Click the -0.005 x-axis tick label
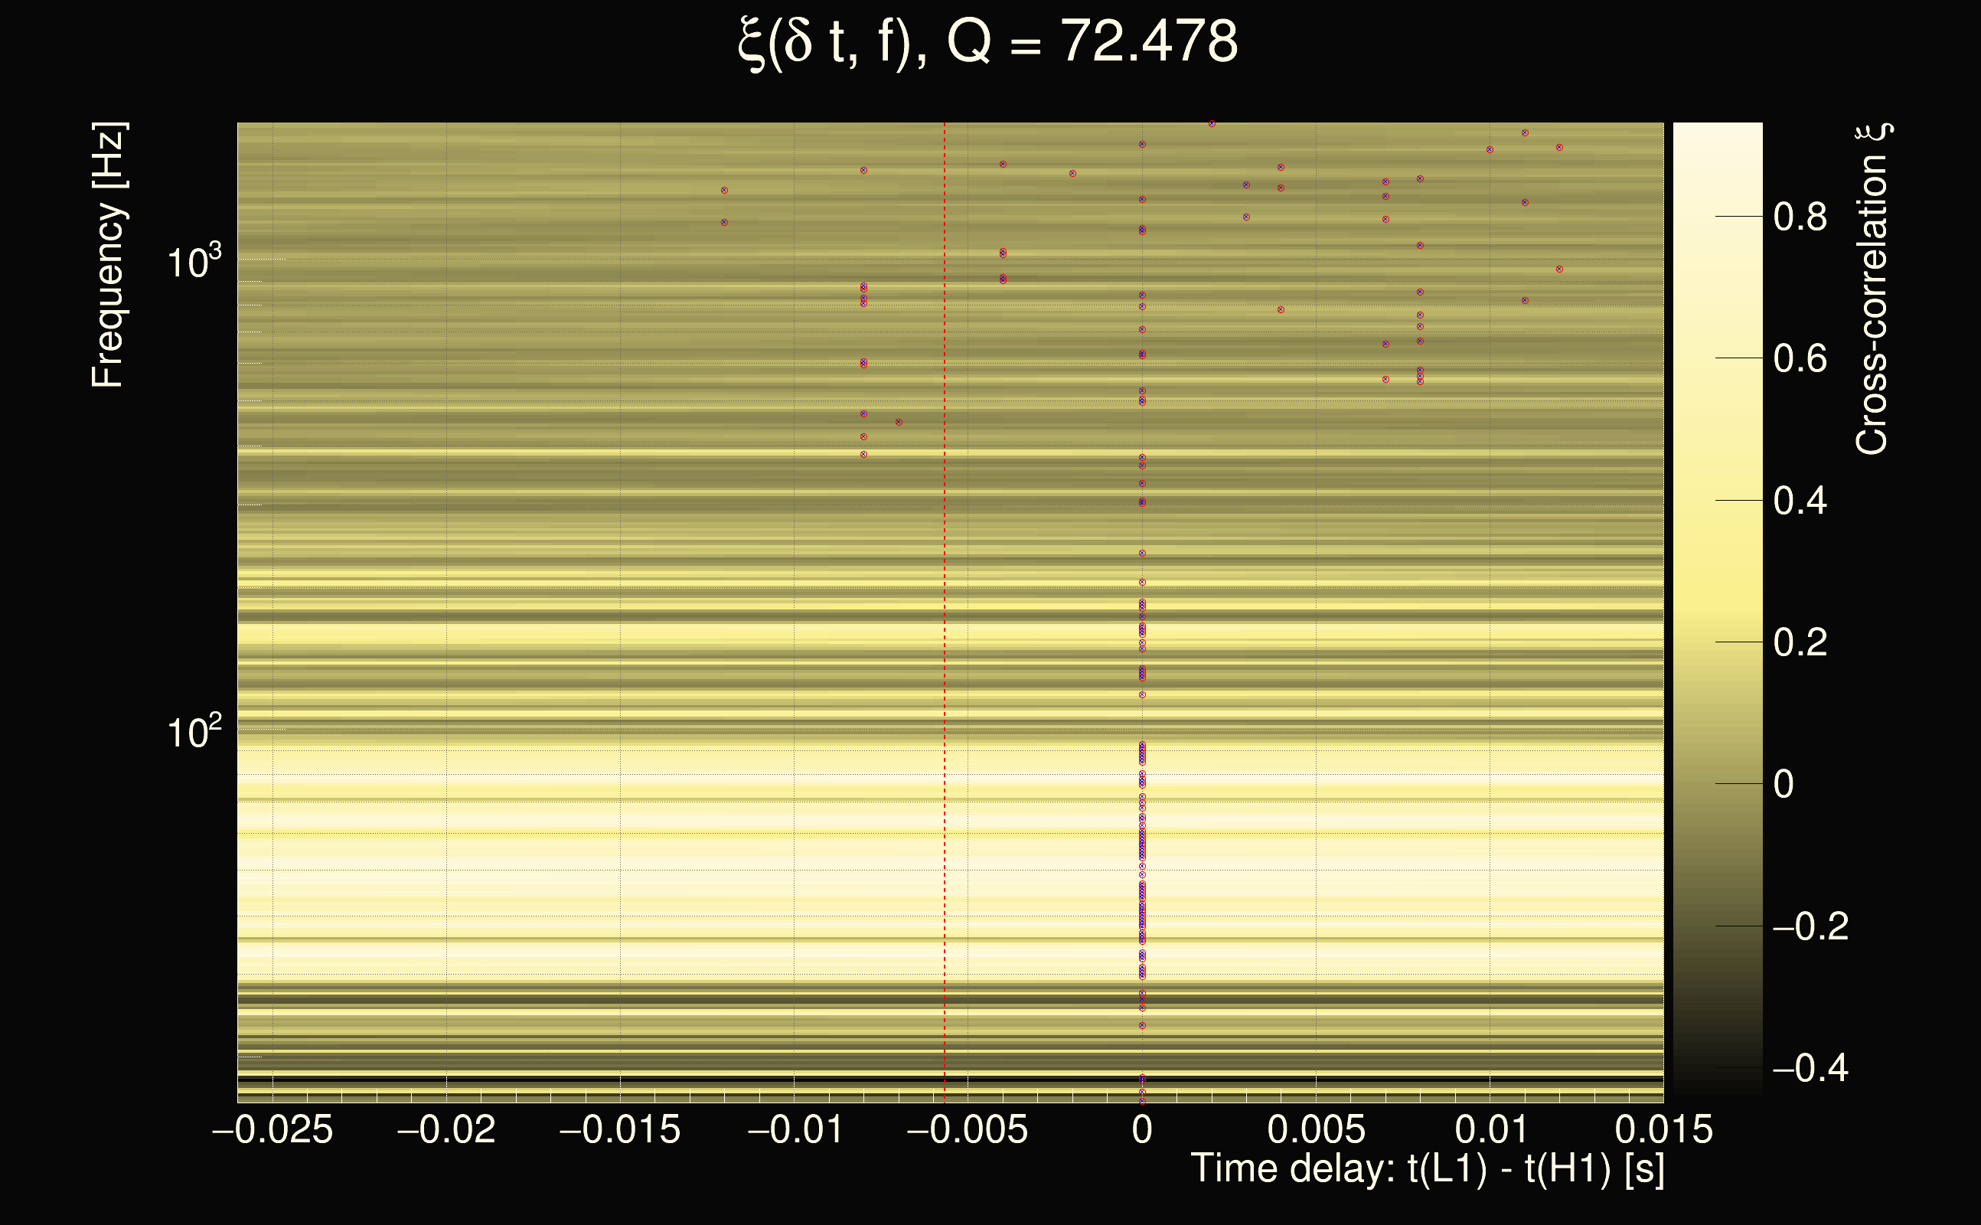1981x1225 pixels. (x=967, y=1129)
